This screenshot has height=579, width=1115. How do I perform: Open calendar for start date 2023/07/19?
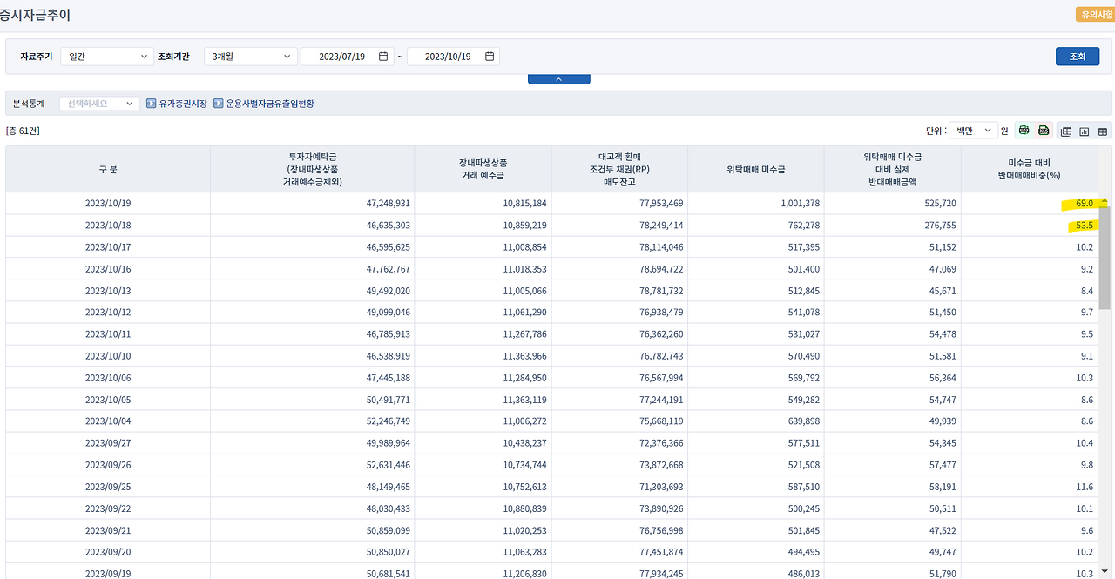point(383,57)
